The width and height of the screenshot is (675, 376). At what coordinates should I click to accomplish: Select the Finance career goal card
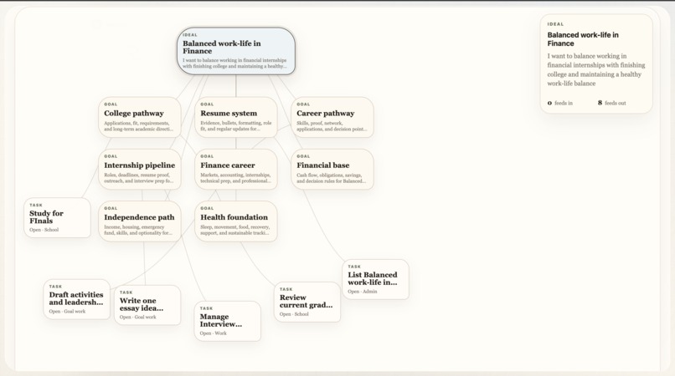click(236, 170)
